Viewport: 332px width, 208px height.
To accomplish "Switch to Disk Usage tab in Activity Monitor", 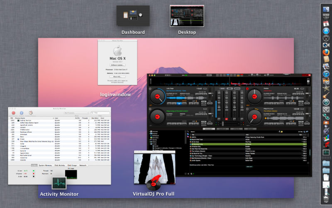I will tap(72, 165).
